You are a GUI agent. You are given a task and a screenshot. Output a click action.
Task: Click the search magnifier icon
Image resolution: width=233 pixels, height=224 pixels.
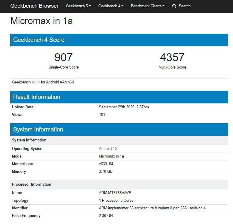(x=174, y=6)
